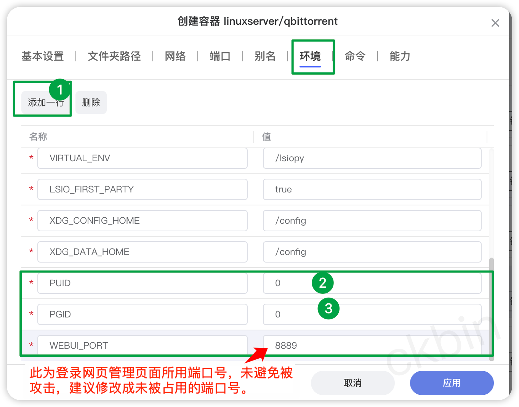Edit the PGID name field
This screenshot has height=407, width=519.
(x=143, y=314)
